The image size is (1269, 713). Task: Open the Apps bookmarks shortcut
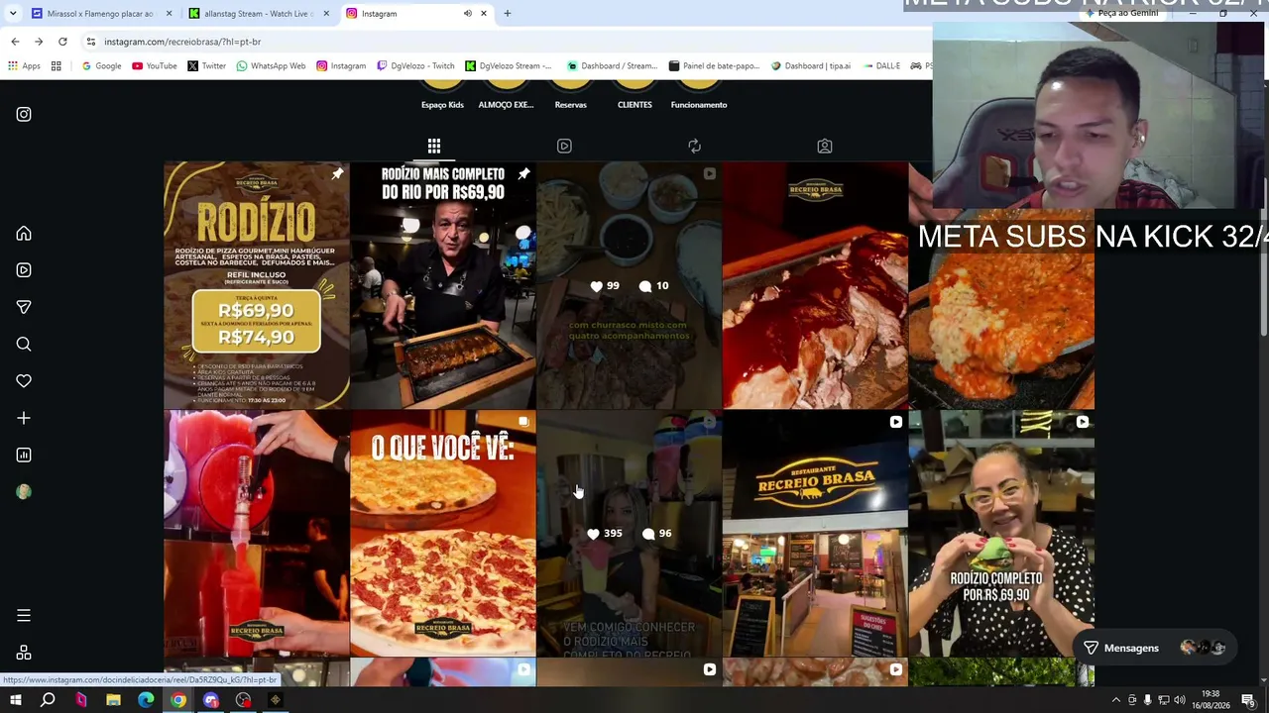[25, 66]
